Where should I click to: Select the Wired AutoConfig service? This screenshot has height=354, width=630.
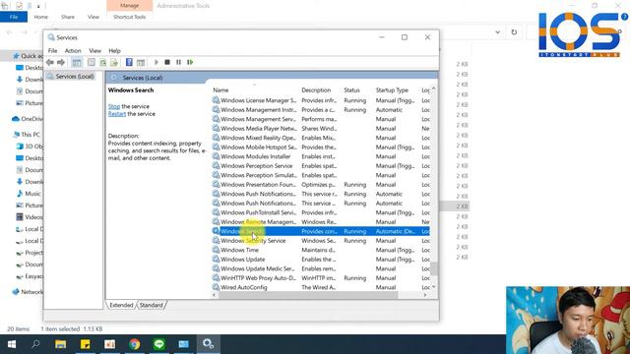(321, 287)
